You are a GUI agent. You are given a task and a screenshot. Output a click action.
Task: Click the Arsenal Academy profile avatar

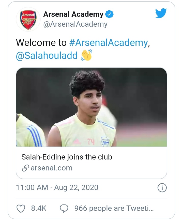pos(28,20)
